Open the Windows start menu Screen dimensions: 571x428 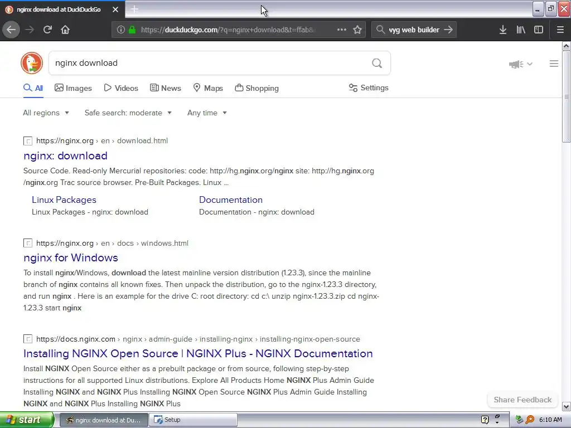pos(27,420)
